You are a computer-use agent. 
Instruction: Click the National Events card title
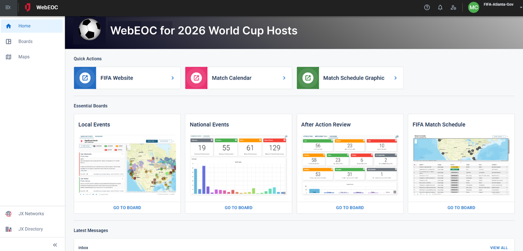coord(209,125)
